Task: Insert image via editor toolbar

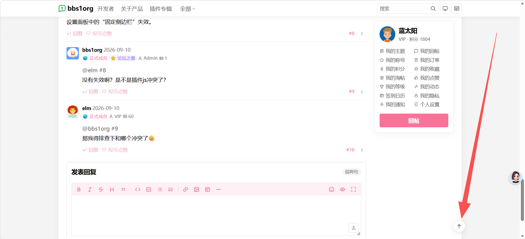Action: click(x=197, y=189)
